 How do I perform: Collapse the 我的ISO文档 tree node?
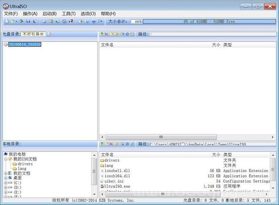[x=6, y=159]
